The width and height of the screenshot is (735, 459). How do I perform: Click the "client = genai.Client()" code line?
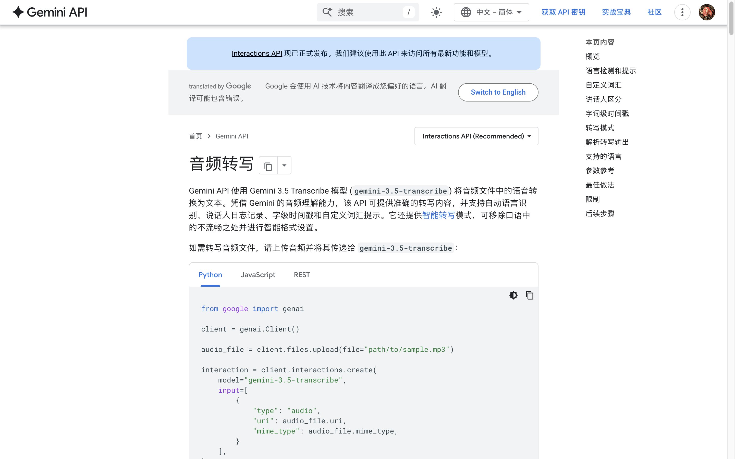point(250,329)
